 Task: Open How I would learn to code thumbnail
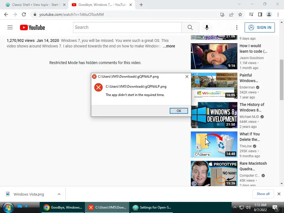tap(214, 56)
